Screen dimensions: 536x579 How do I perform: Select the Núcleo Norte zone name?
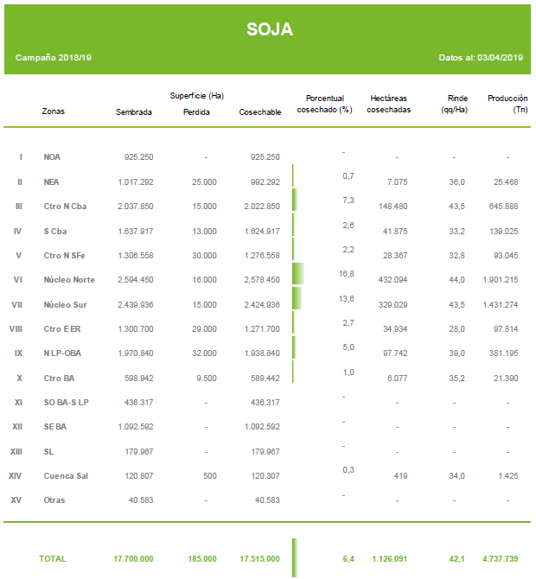click(x=69, y=280)
